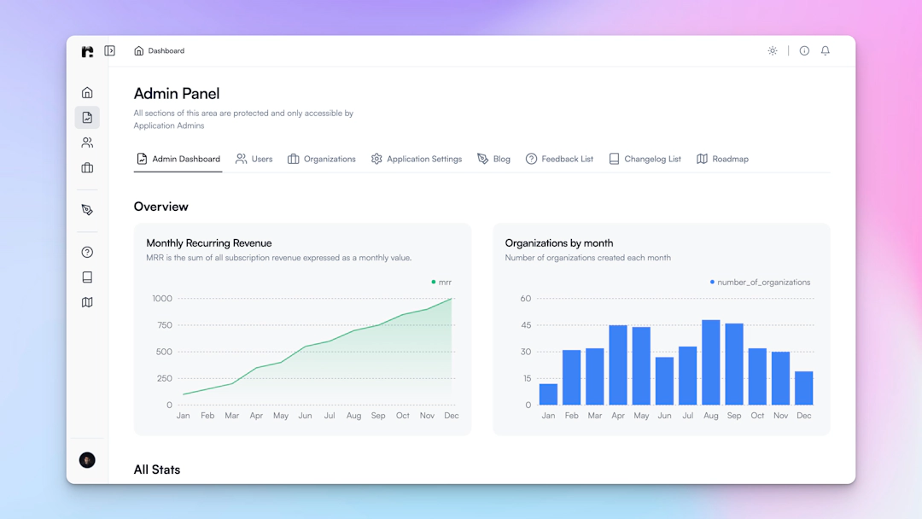
Task: Switch to the Organizations tab
Action: 322,159
